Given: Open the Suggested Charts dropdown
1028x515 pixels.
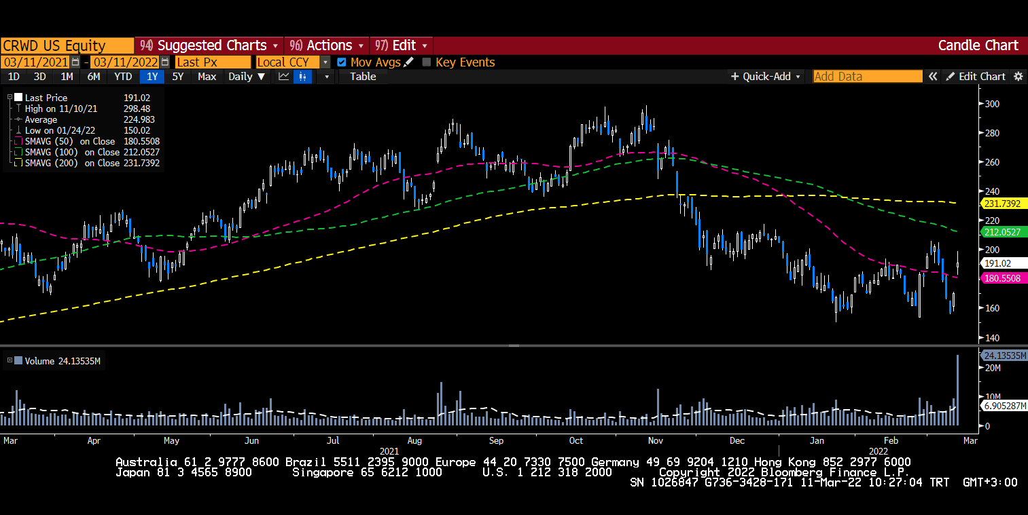Looking at the screenshot, I should tap(209, 45).
